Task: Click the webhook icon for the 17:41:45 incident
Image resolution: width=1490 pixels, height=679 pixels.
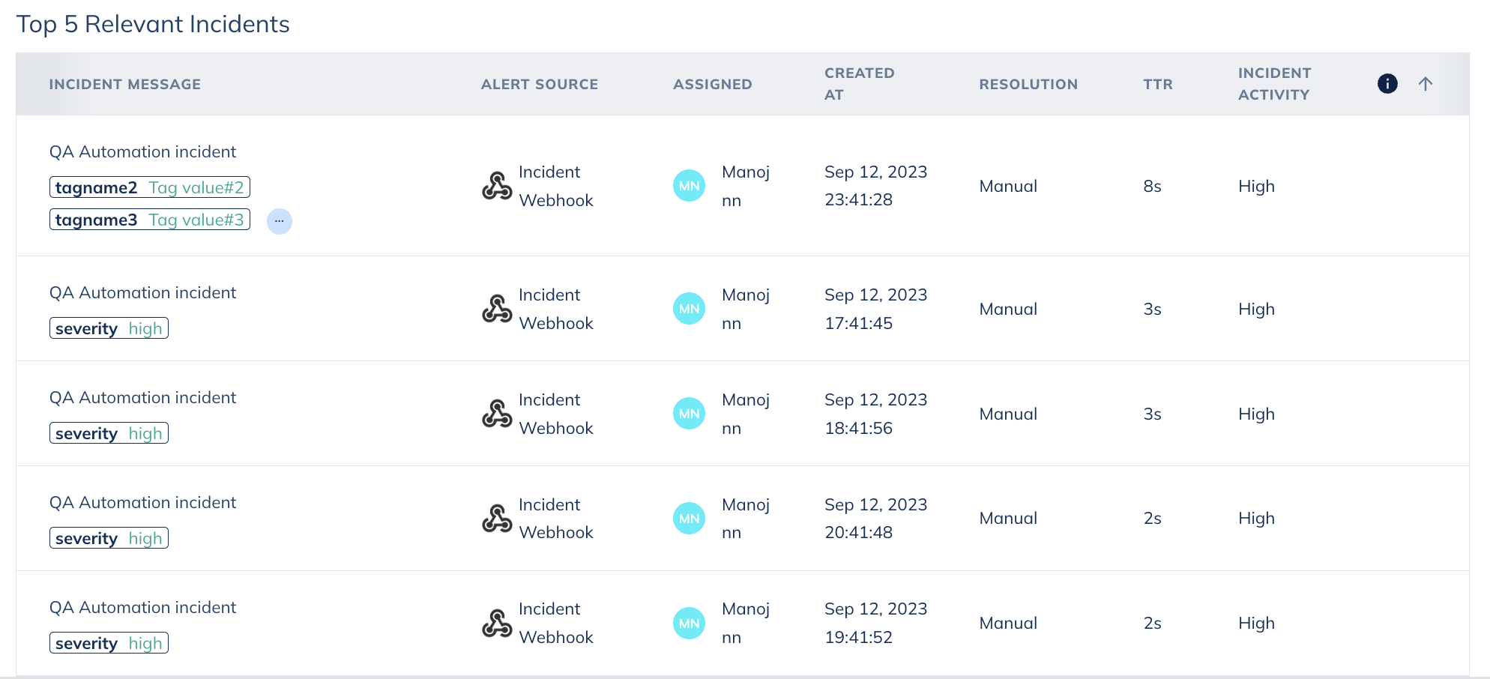Action: click(x=496, y=308)
